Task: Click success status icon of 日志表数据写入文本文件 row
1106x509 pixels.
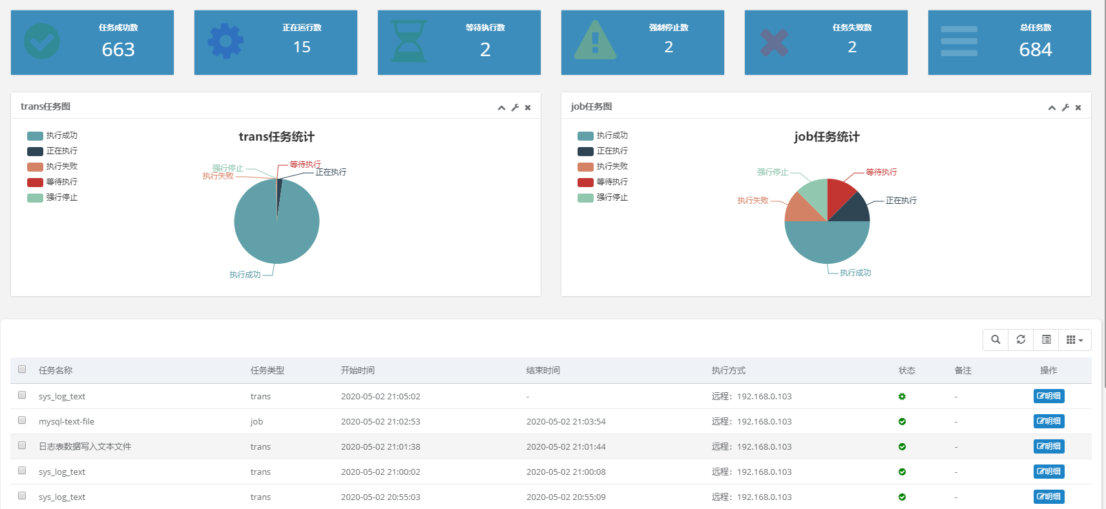Action: [902, 447]
